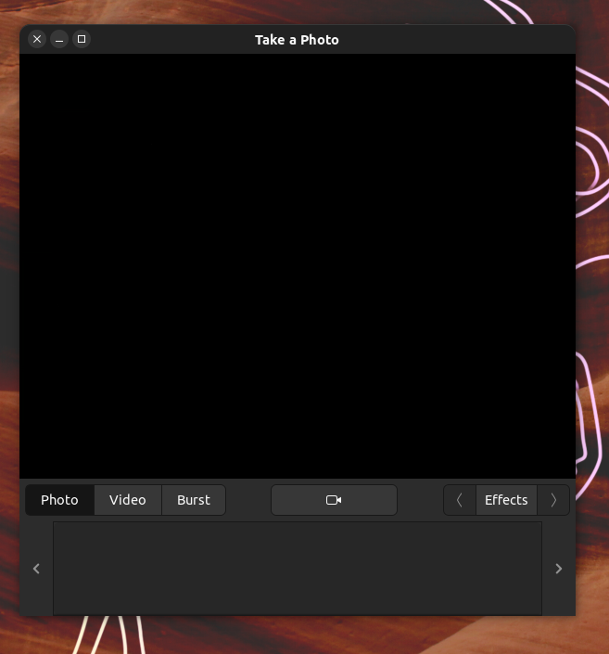Go to previous effects page arrow
Image resolution: width=609 pixels, height=654 pixels.
click(x=460, y=500)
